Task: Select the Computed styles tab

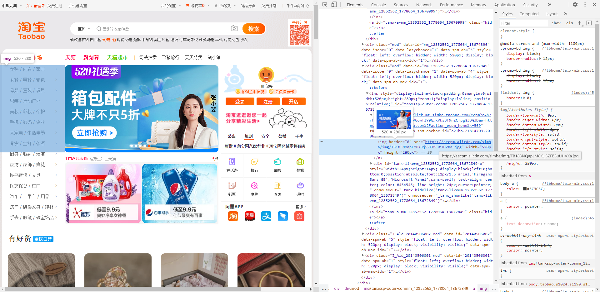Action: tap(529, 14)
